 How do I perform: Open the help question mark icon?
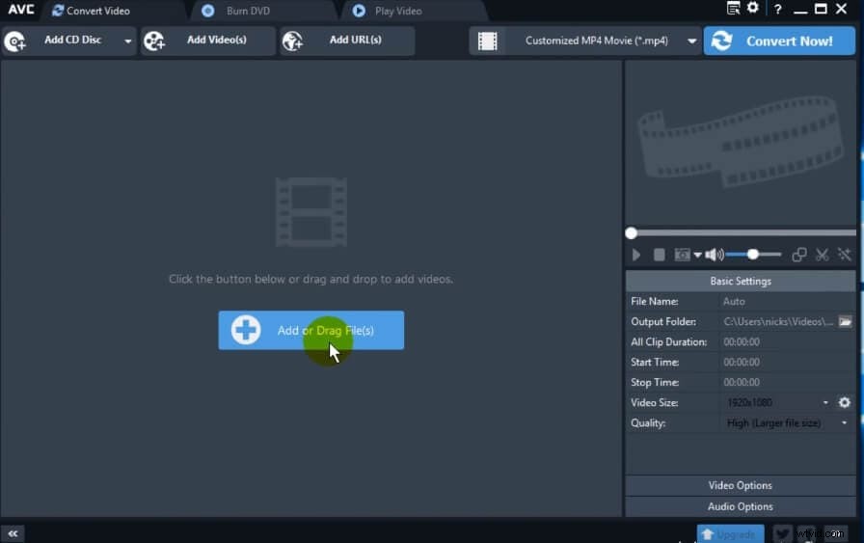[777, 9]
